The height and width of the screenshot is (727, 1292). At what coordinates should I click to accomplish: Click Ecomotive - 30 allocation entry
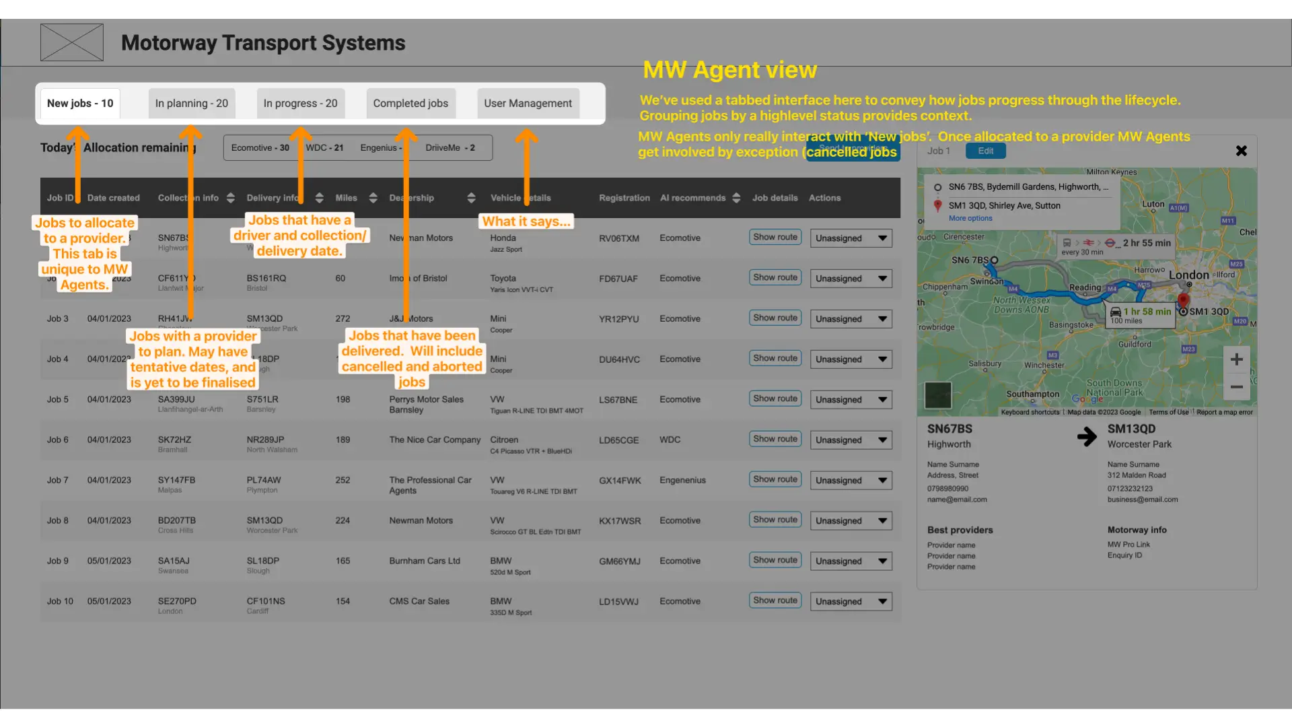click(x=260, y=148)
